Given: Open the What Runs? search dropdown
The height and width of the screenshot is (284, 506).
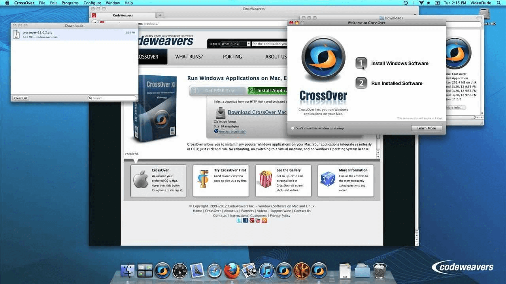Looking at the screenshot, I should 236,44.
